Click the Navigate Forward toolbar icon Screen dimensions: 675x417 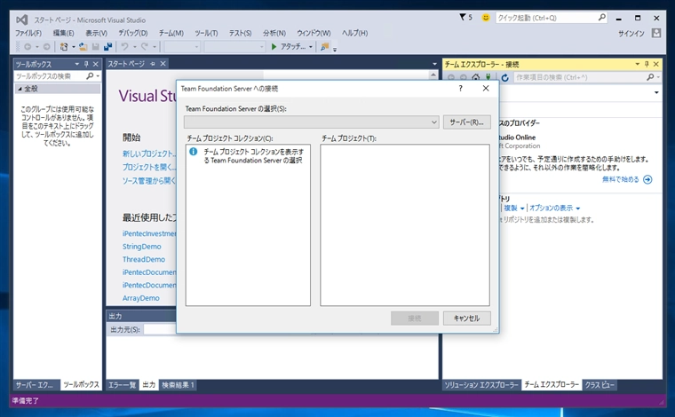pos(46,47)
